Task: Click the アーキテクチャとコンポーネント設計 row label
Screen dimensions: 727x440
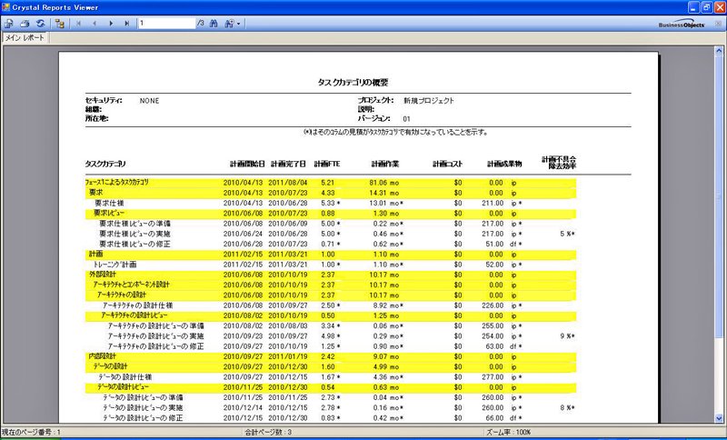Action: pos(131,285)
